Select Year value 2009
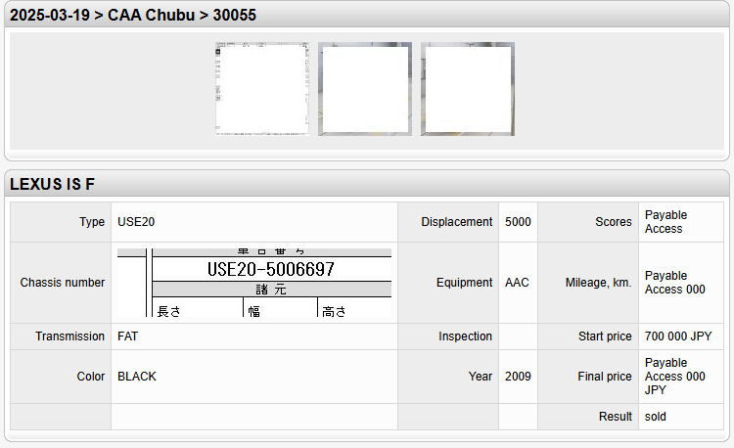734x448 pixels. [x=518, y=377]
